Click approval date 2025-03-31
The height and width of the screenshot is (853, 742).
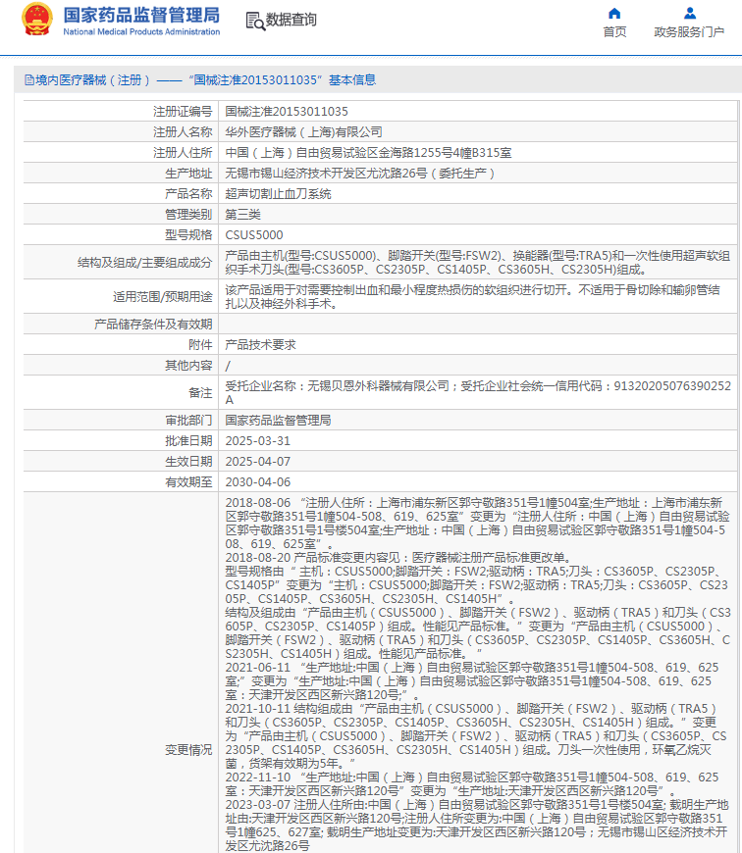258,441
